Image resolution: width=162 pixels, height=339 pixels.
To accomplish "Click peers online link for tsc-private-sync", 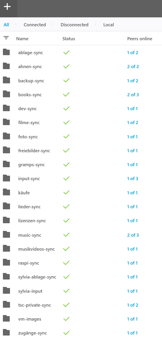I will 133,305.
